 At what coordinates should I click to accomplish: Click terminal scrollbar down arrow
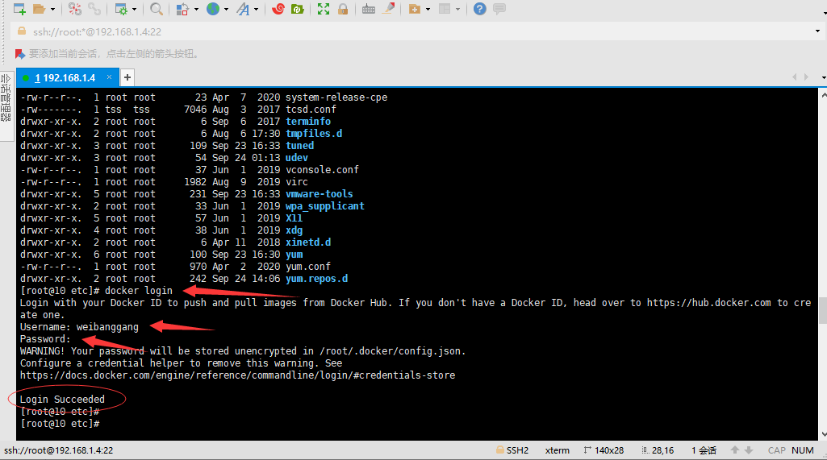[823, 435]
